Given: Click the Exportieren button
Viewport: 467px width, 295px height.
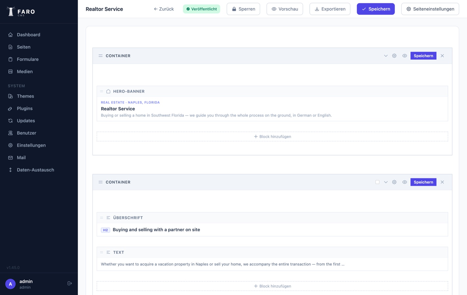Looking at the screenshot, I should (330, 9).
